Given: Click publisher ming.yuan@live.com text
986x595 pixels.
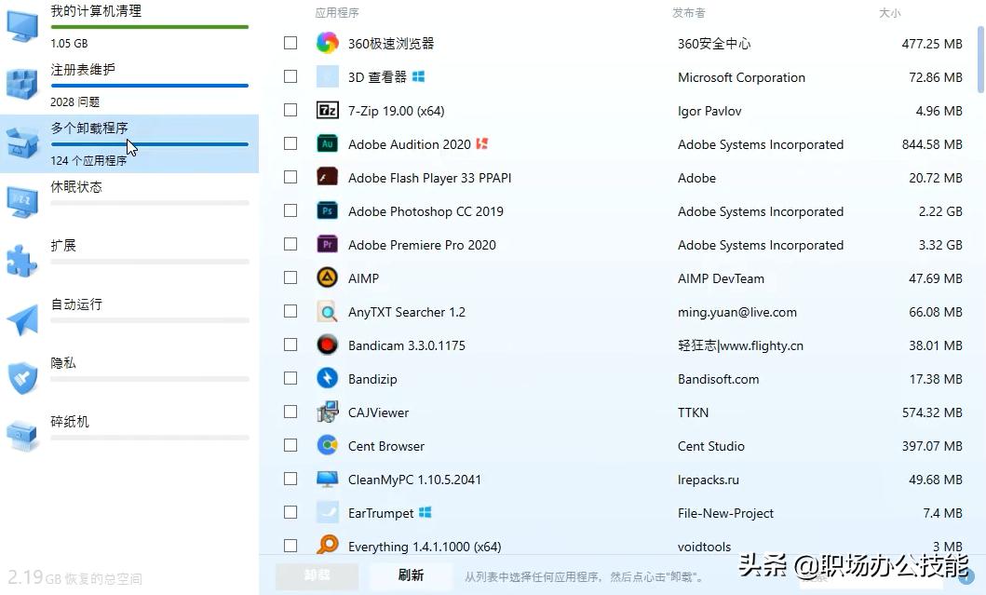Looking at the screenshot, I should (x=737, y=312).
